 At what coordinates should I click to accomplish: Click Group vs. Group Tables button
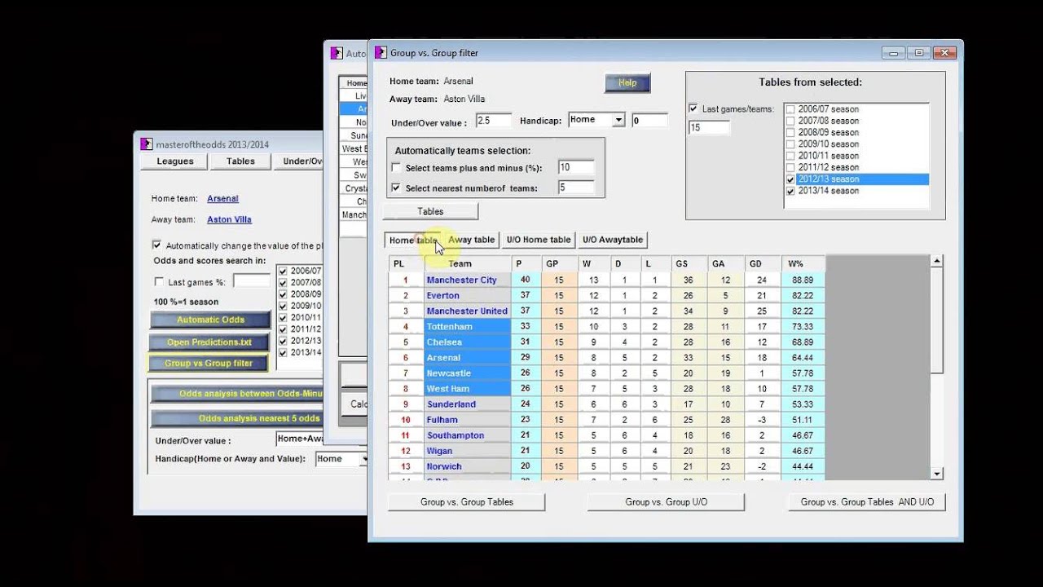(x=467, y=502)
